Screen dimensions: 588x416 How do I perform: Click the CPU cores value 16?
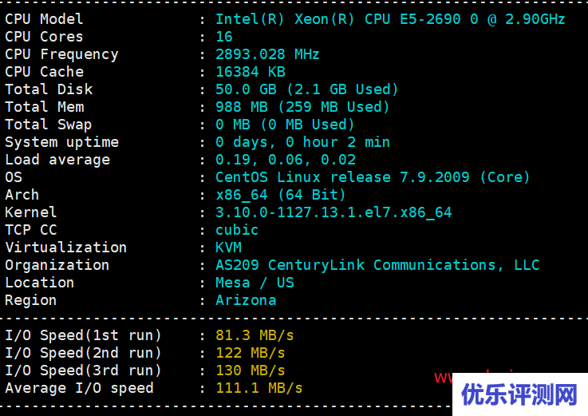[224, 37]
